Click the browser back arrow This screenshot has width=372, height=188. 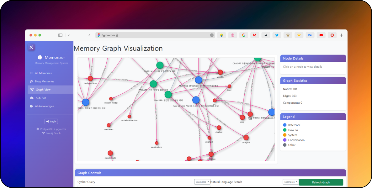click(x=89, y=35)
